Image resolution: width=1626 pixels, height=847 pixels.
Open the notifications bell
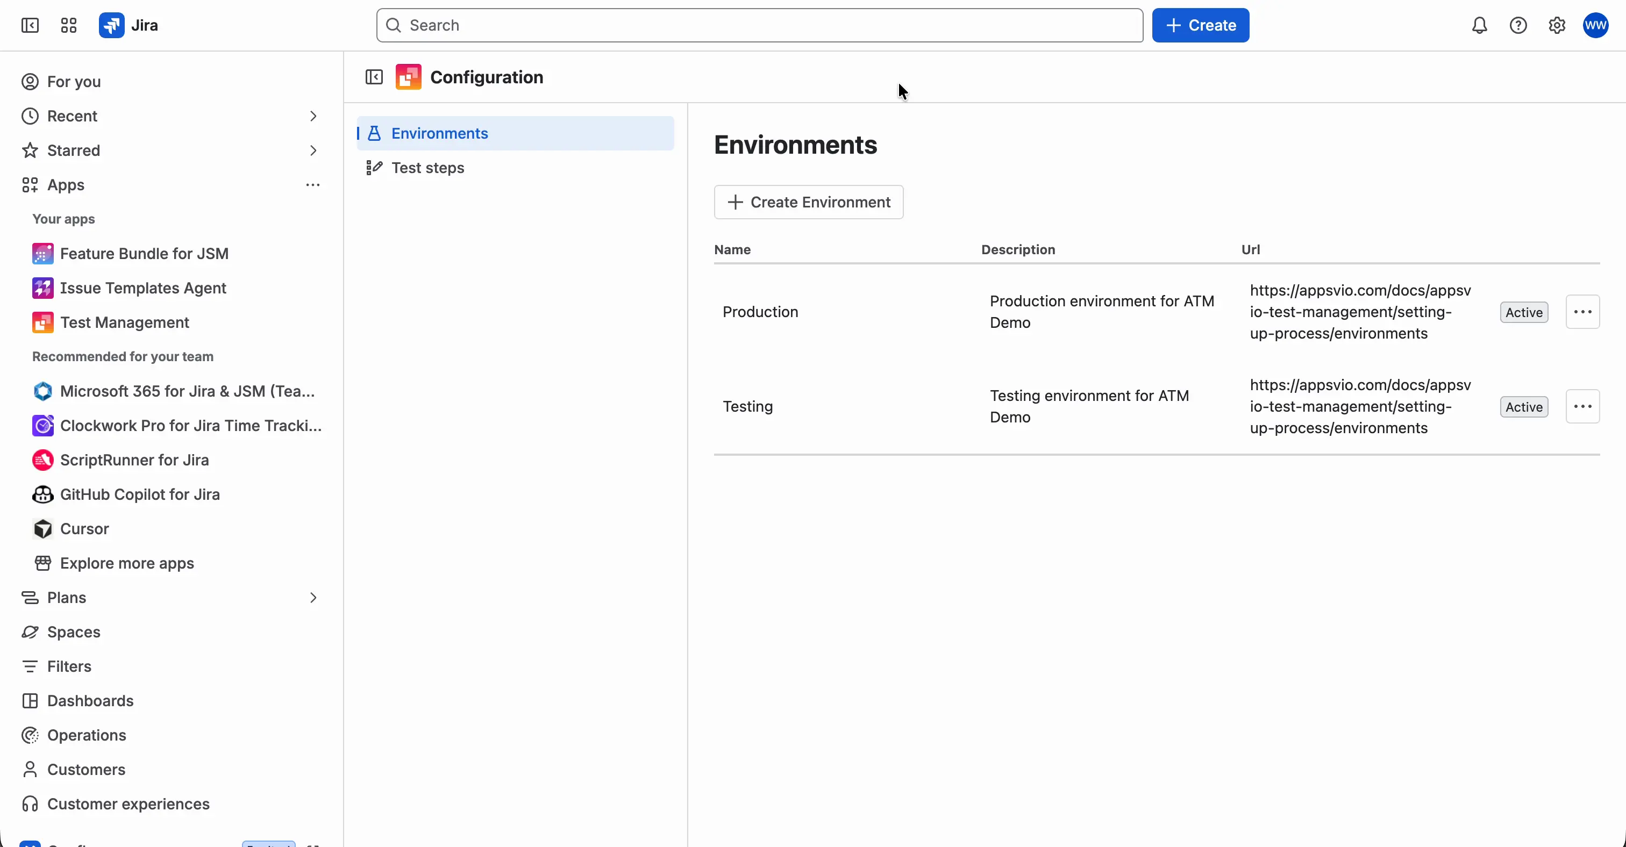[1480, 25]
